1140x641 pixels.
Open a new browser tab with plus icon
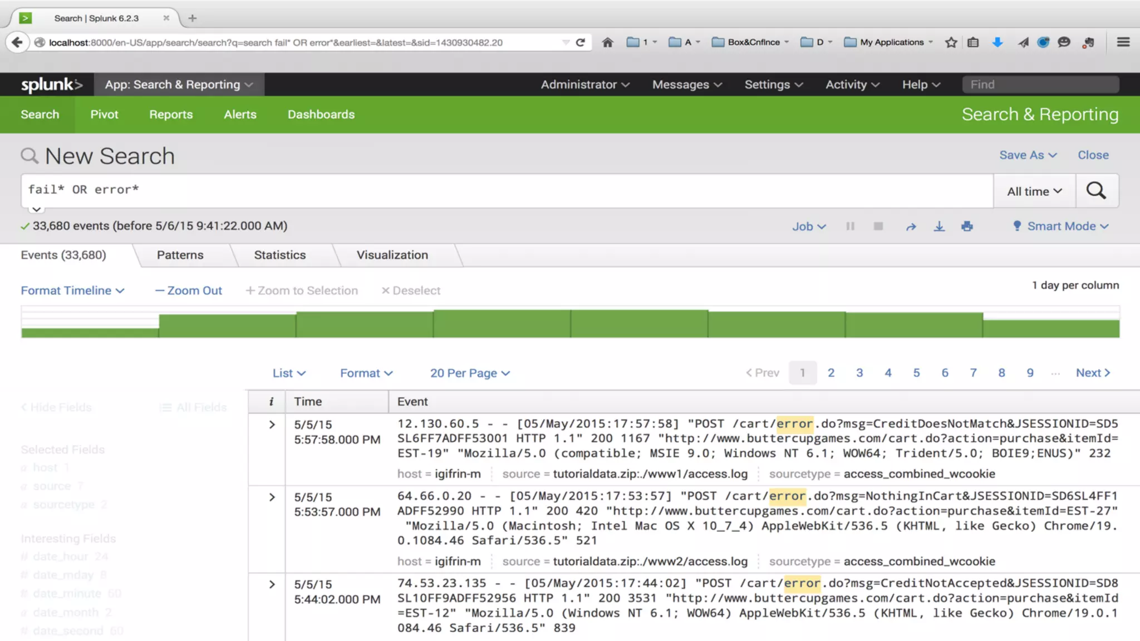point(193,18)
